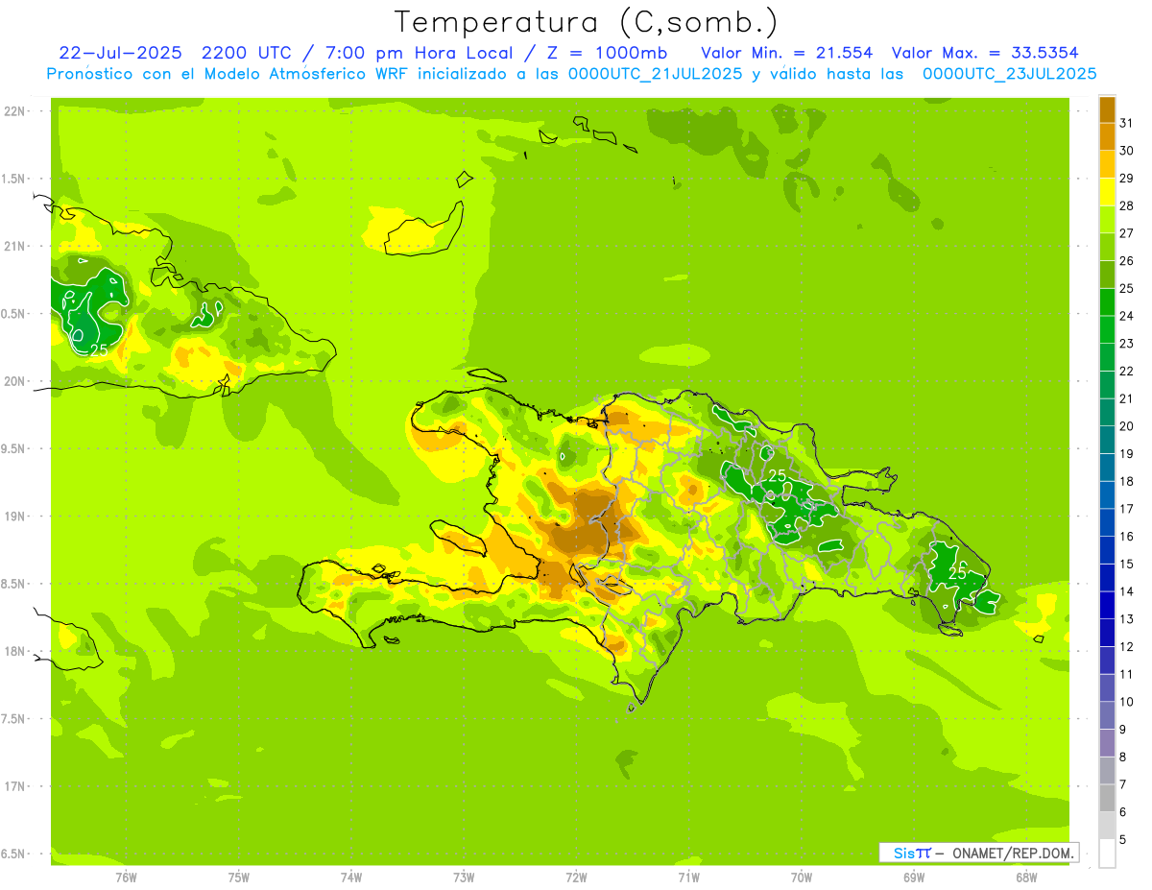
Task: Pick the green swatch between 24 and 25
Action: 1107,301
